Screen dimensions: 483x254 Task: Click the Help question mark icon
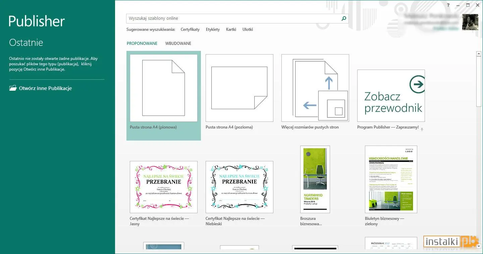pos(448,5)
